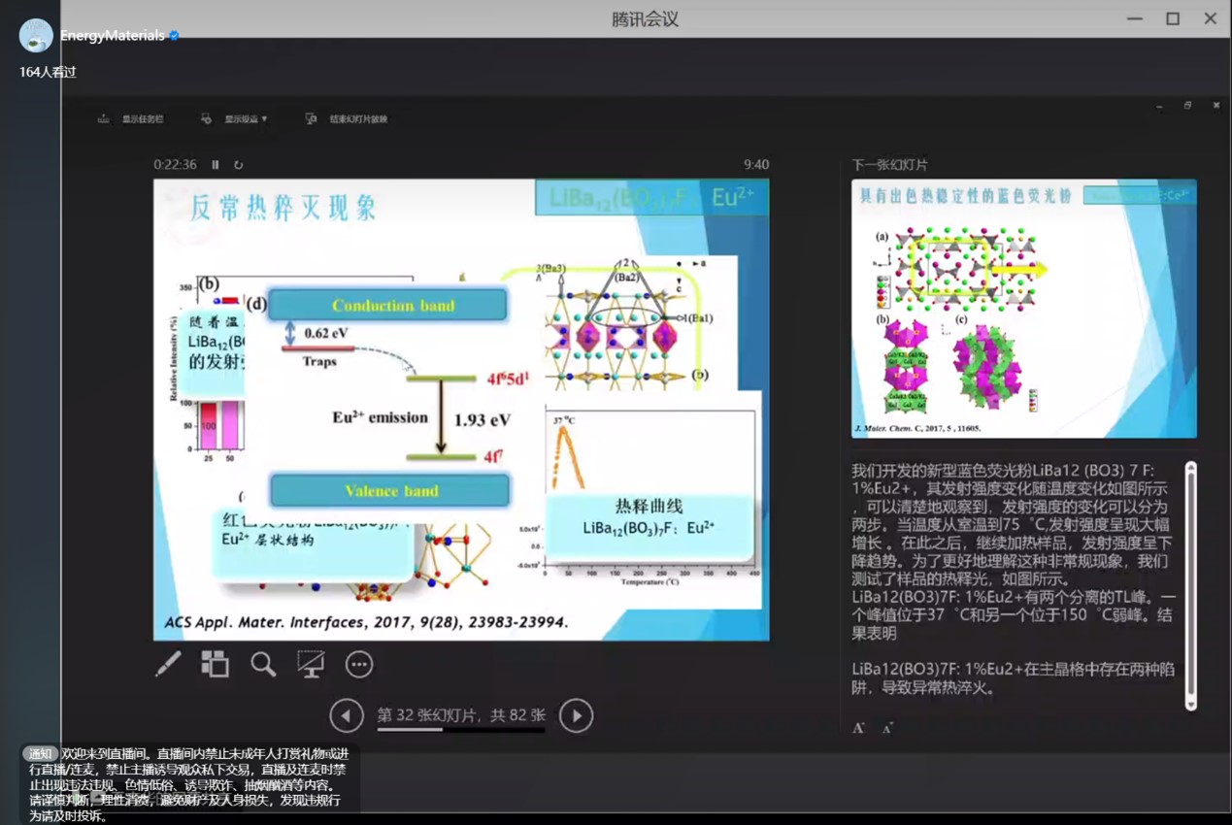Screen dimensions: 1232x825
Task: Click the streamer avatar of EnergyMaterials
Action: coord(36,36)
